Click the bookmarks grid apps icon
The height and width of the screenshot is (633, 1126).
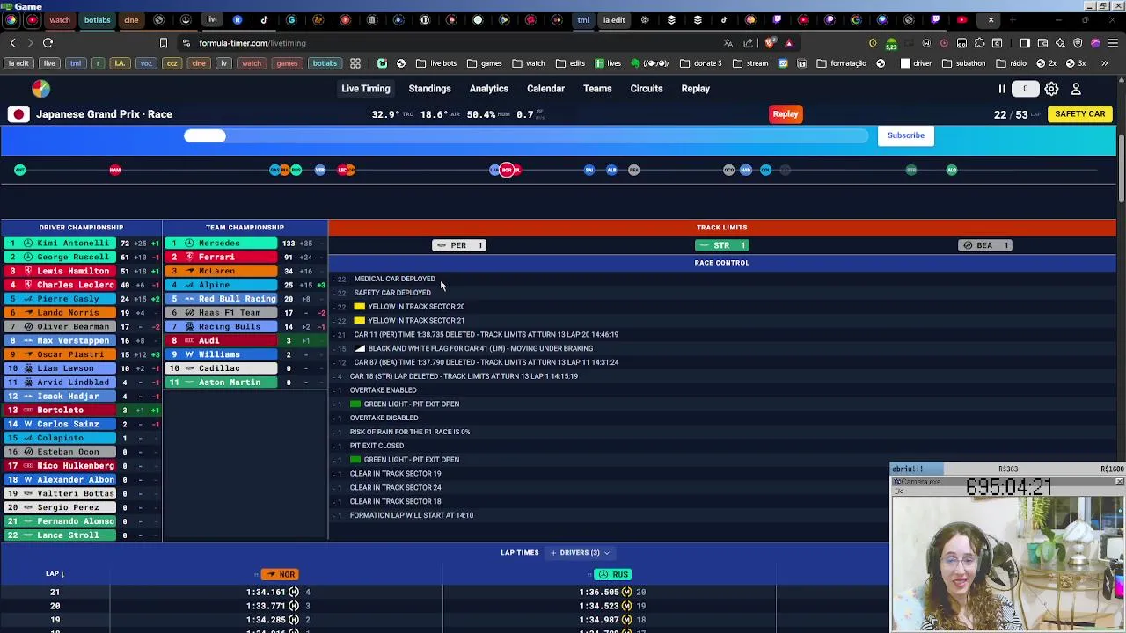pos(355,63)
